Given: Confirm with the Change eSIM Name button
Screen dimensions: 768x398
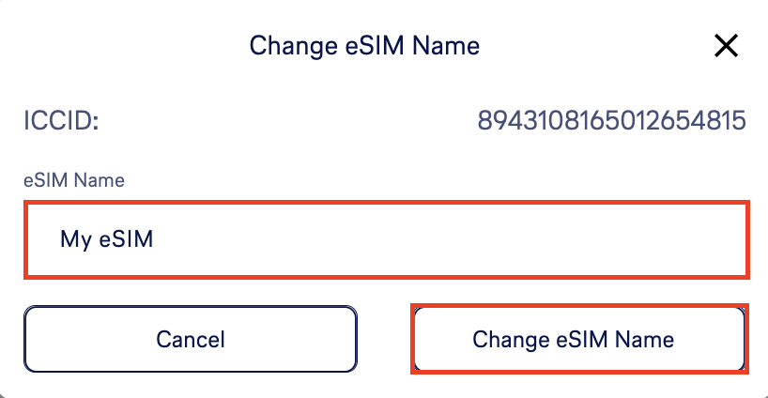Looking at the screenshot, I should point(579,339).
